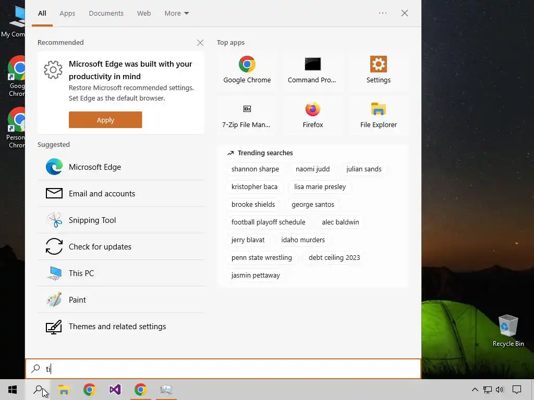The image size is (534, 400).
Task: Open Recycle Bin on the desktop
Action: click(x=508, y=331)
